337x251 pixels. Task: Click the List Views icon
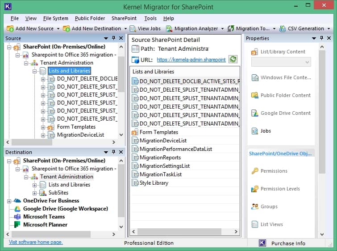coord(255,224)
